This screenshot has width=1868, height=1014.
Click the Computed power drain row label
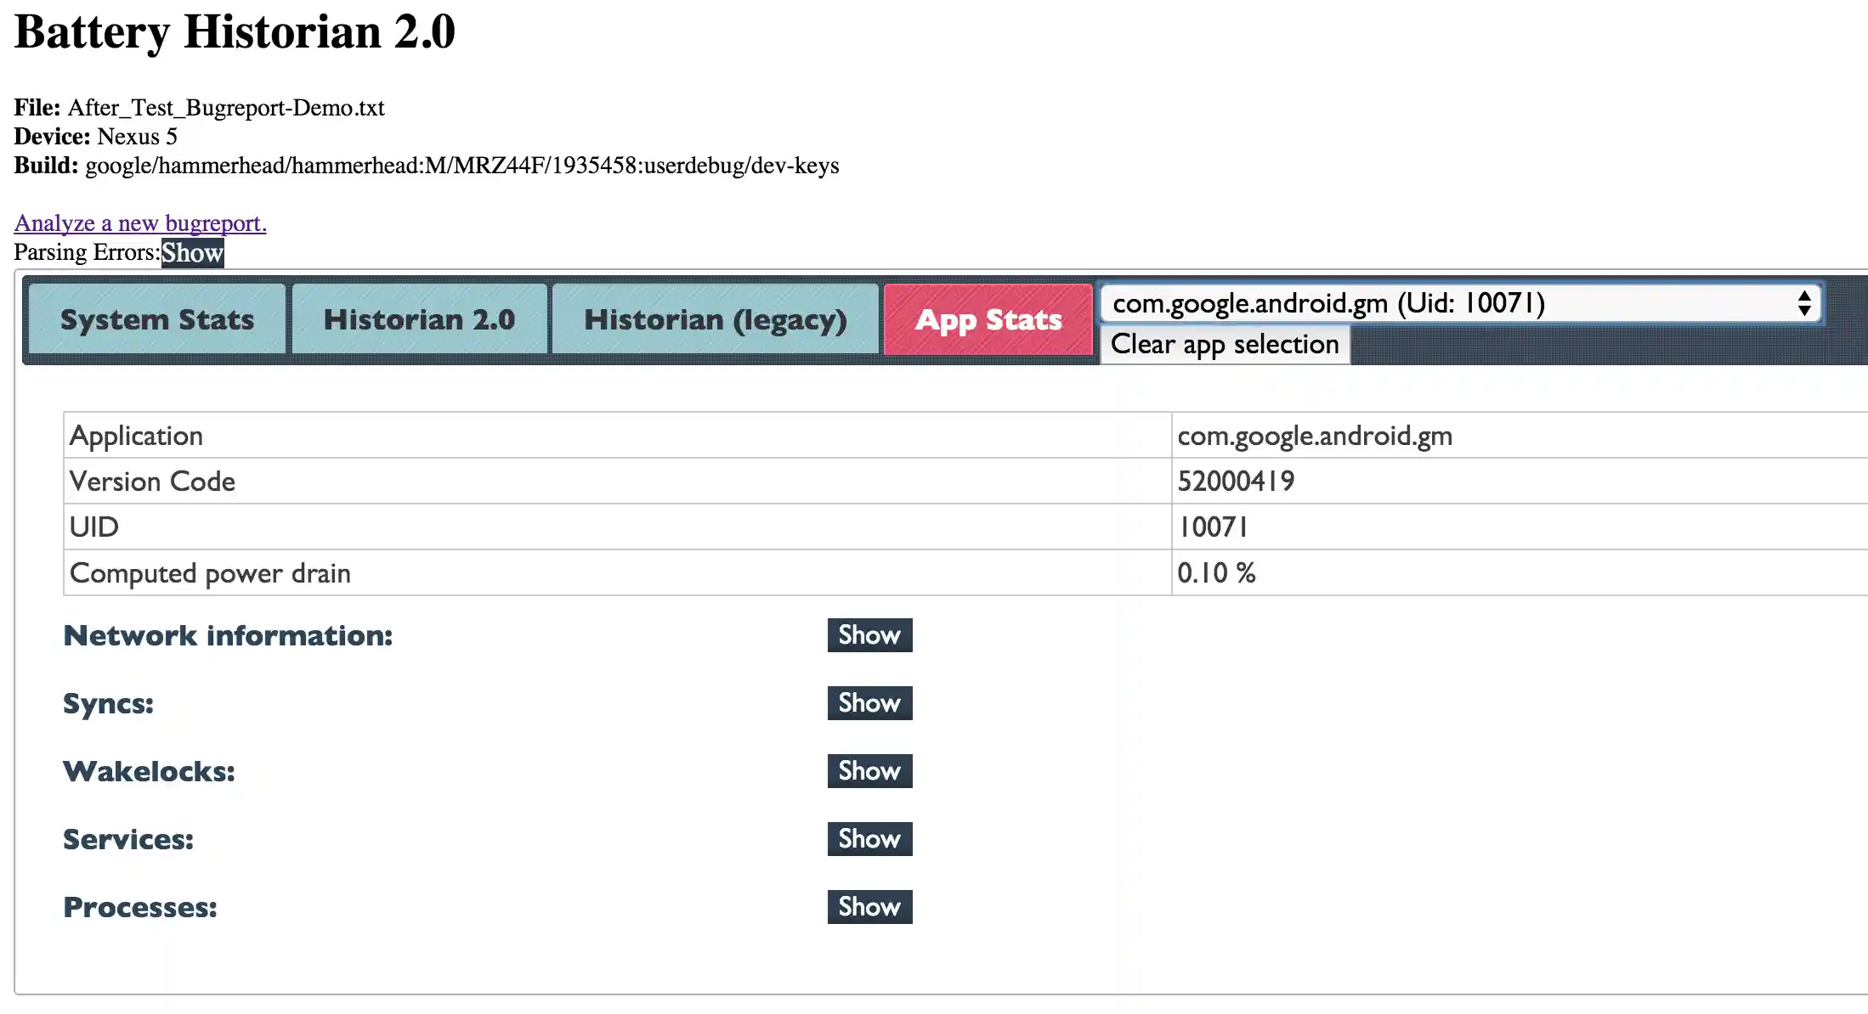point(210,573)
